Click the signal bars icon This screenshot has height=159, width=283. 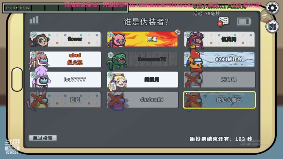pos(34,20)
